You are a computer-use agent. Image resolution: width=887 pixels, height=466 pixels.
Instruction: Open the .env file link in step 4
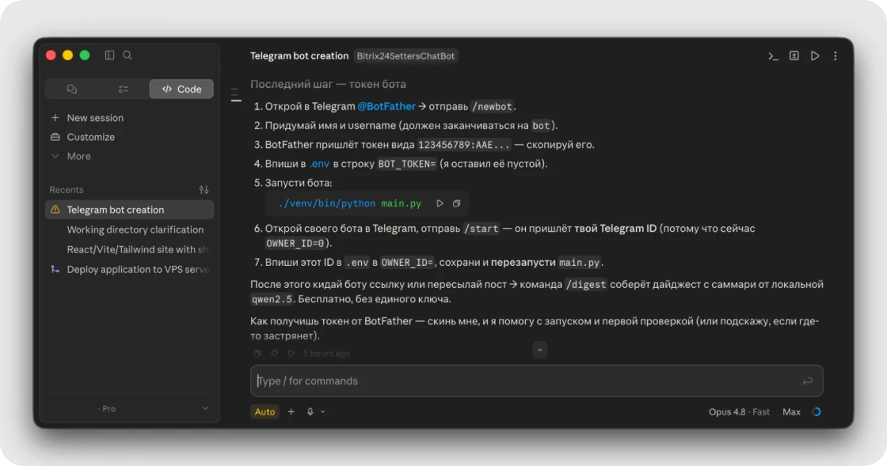pos(319,164)
